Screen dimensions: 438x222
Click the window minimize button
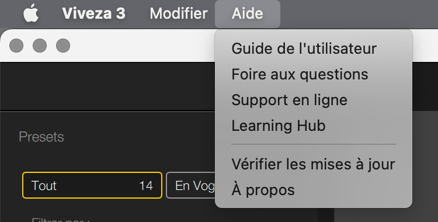(x=40, y=46)
